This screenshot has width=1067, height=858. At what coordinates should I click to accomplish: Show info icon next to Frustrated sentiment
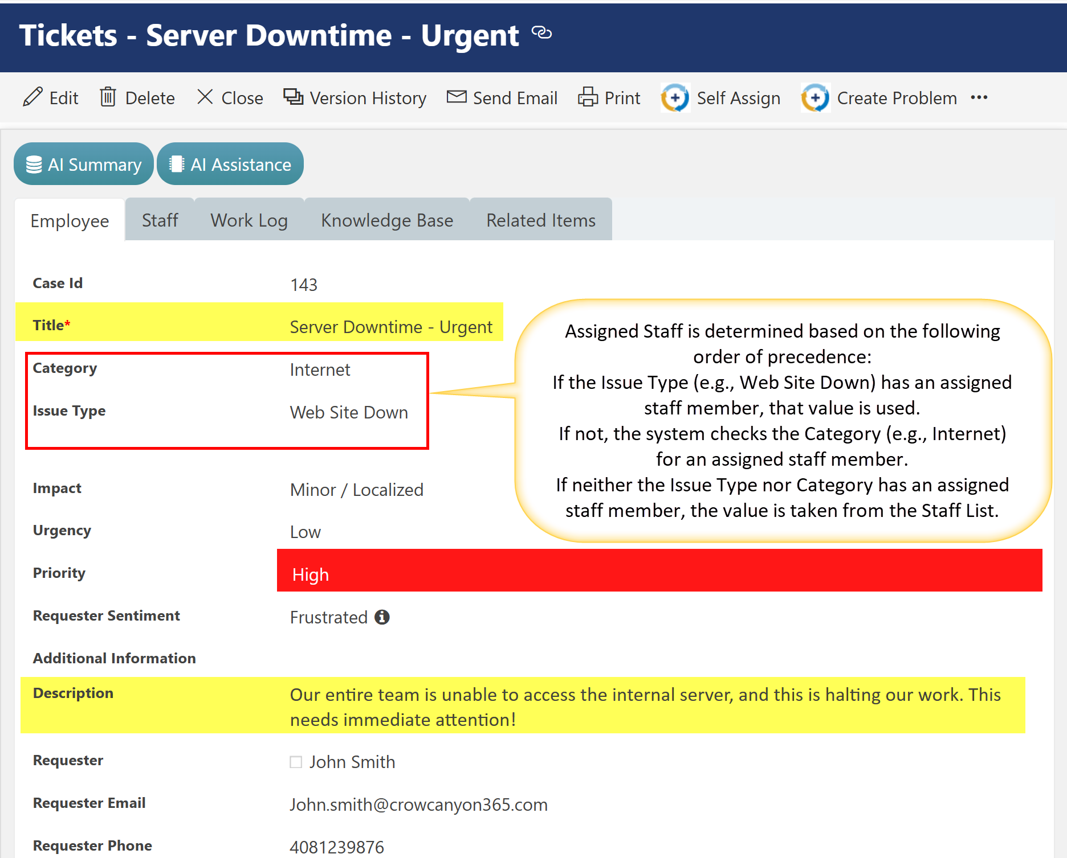coord(382,617)
